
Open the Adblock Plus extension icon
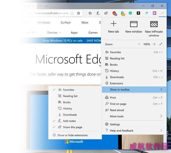115,13
